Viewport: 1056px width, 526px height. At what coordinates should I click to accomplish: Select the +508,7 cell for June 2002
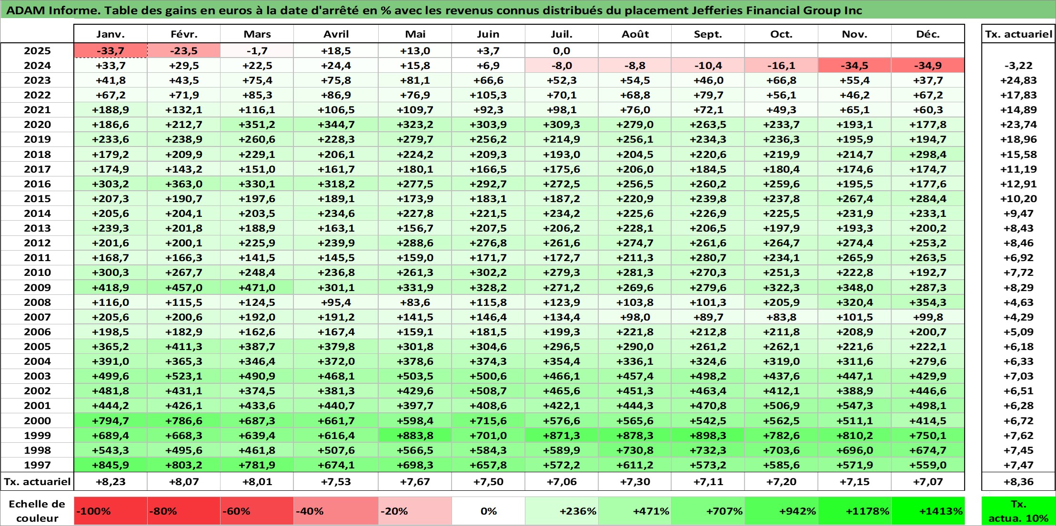488,390
